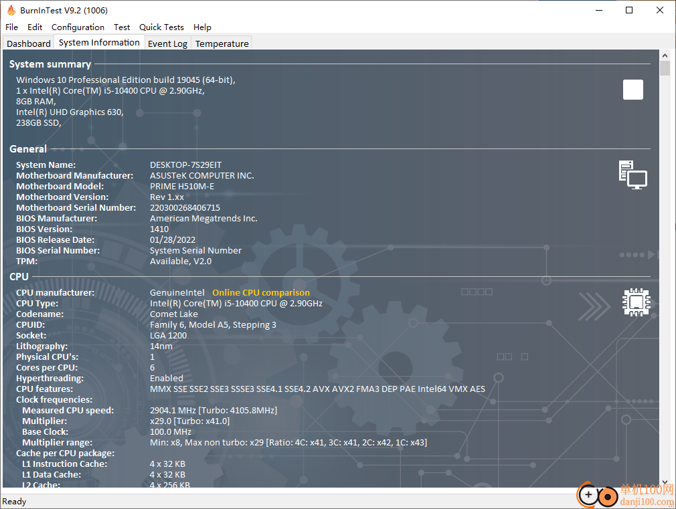Click the Hyperthreading Enabled value
Image resolution: width=676 pixels, height=509 pixels.
click(x=167, y=379)
